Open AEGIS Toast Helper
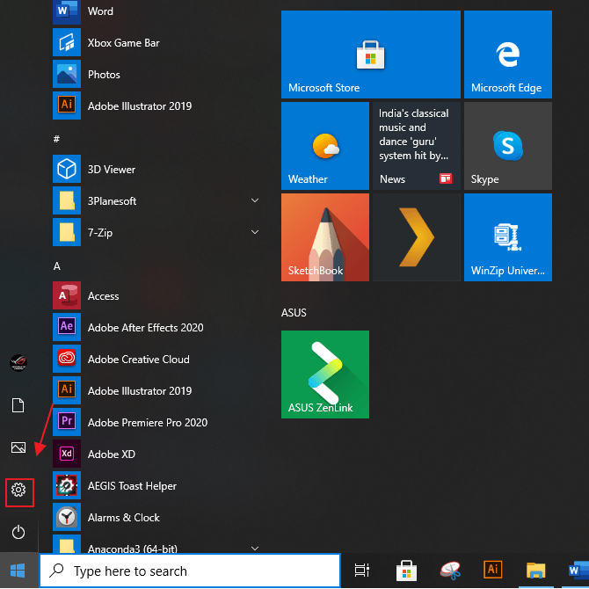The width and height of the screenshot is (589, 589). [x=156, y=485]
